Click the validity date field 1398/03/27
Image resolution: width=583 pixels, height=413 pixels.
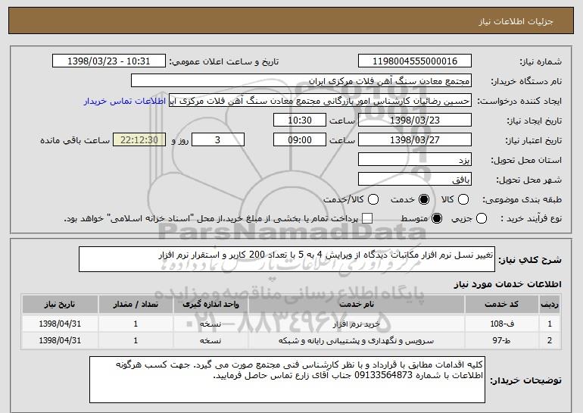tap(415, 140)
